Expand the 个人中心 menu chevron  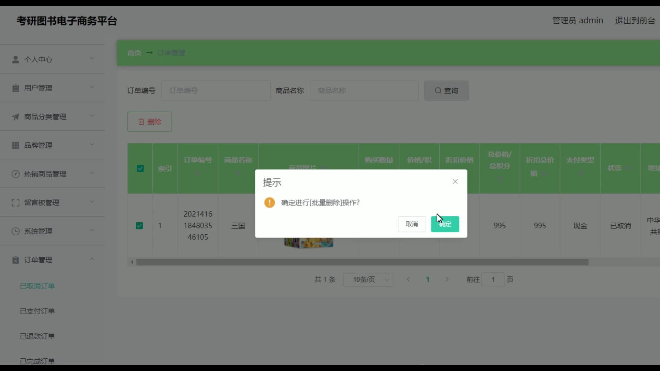coord(92,59)
